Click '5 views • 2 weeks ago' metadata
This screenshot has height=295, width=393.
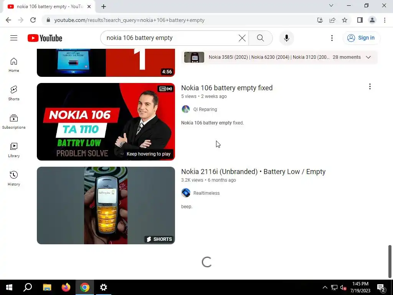click(204, 96)
